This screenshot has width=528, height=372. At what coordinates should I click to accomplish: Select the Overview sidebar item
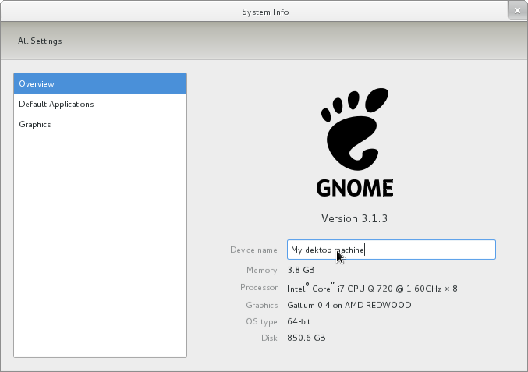point(101,83)
